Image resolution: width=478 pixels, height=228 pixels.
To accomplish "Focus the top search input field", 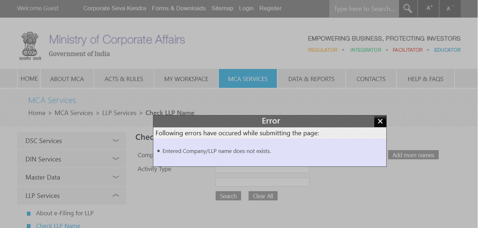I will click(364, 8).
